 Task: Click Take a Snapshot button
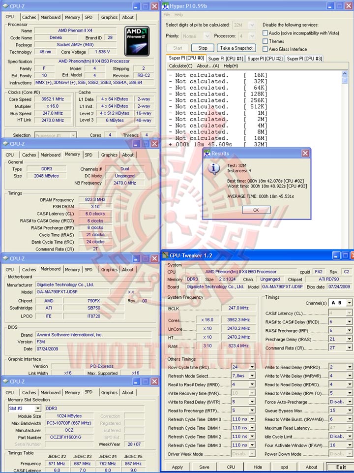coord(236,48)
